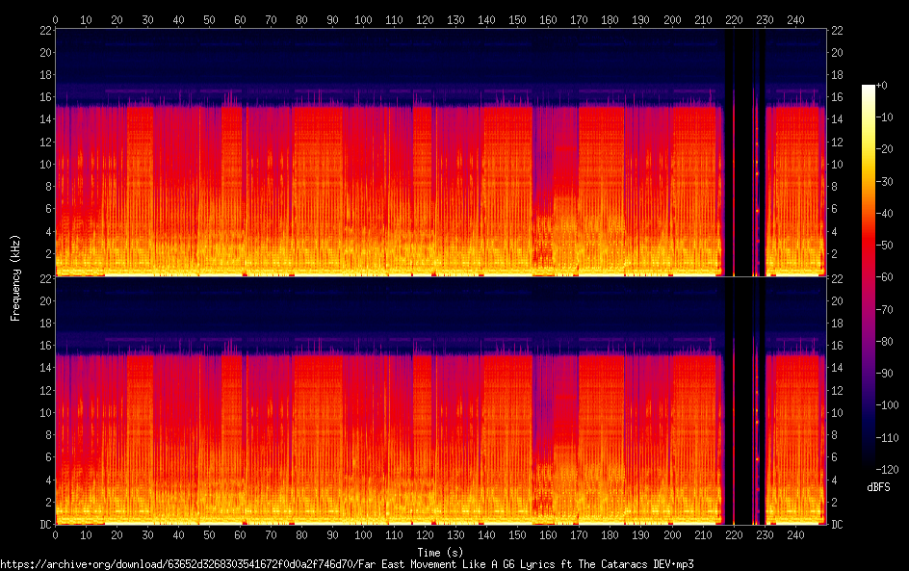909x571 pixels.
Task: Click the "Frequency (kHz)" vertical axis label
Action: click(x=15, y=277)
